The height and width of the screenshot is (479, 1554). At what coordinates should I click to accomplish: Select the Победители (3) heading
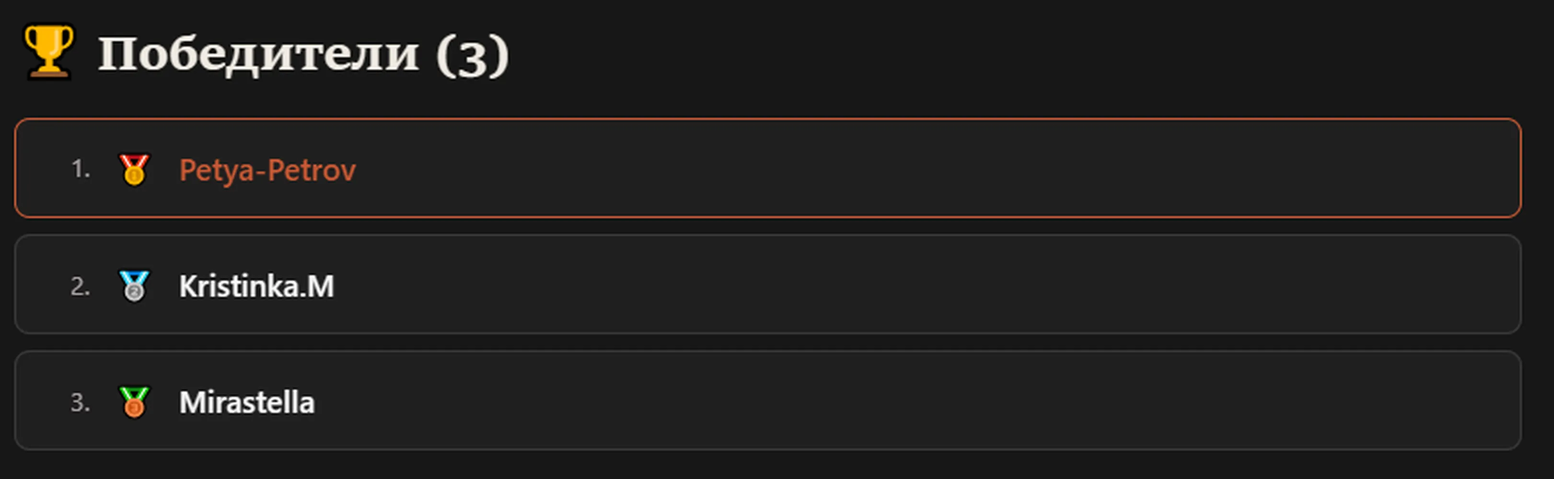[303, 55]
